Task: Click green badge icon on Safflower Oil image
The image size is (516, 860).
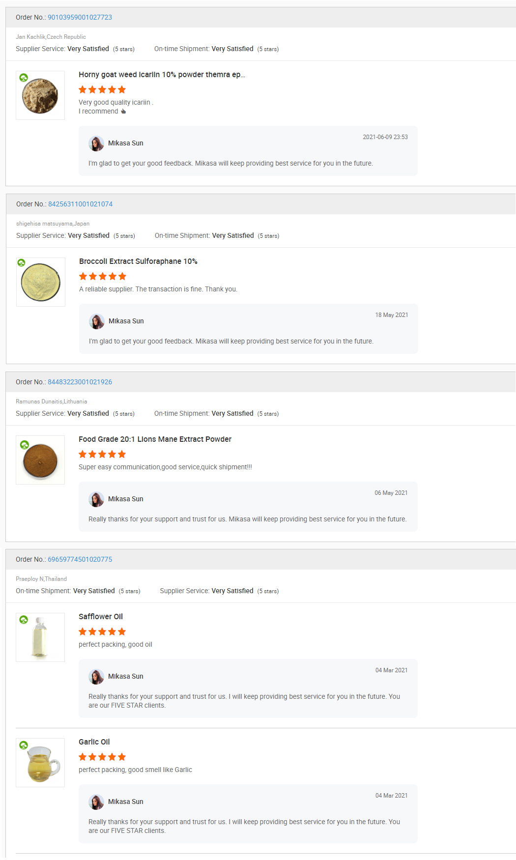Action: tap(24, 620)
